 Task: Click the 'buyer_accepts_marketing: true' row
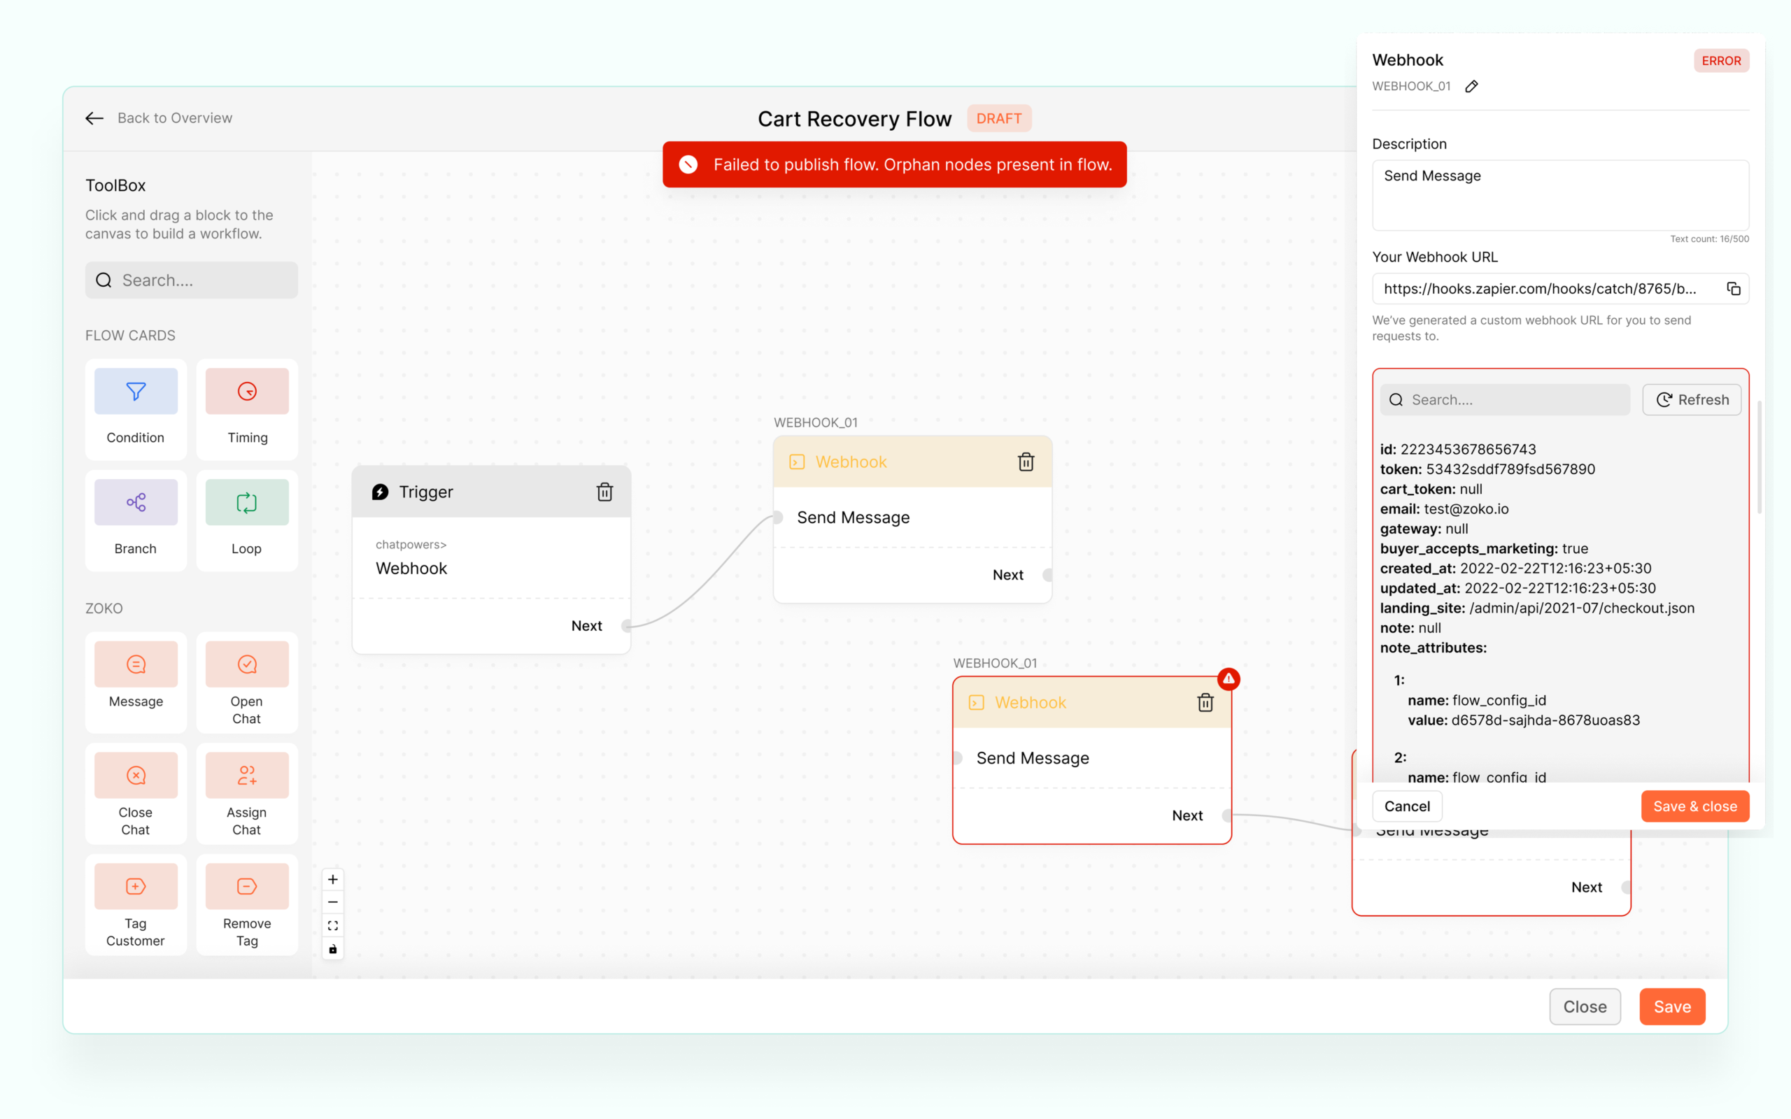1483,548
